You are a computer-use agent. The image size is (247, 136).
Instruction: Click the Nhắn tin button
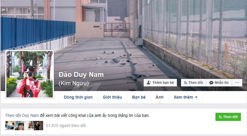[x=219, y=83]
